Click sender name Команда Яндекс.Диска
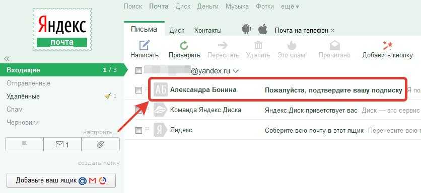The image size is (421, 193). tap(205, 110)
